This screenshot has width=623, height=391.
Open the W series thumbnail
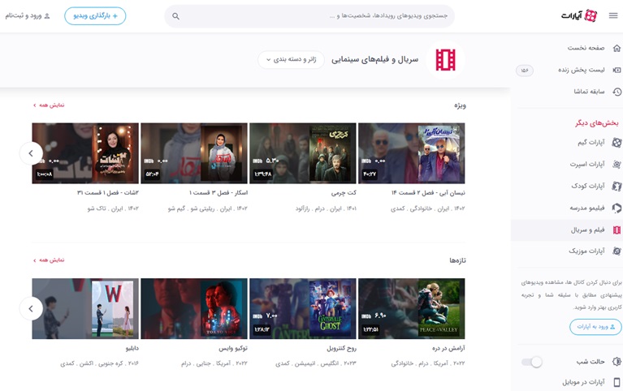(x=85, y=309)
